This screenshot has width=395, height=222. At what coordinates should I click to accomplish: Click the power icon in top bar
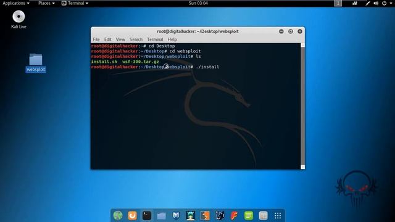point(384,3)
